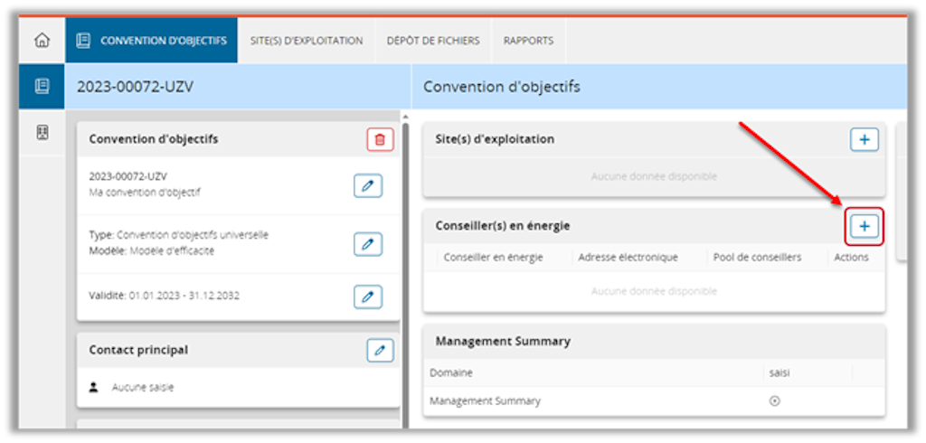926x443 pixels.
Task: Select the Rapports tab
Action: (x=528, y=41)
